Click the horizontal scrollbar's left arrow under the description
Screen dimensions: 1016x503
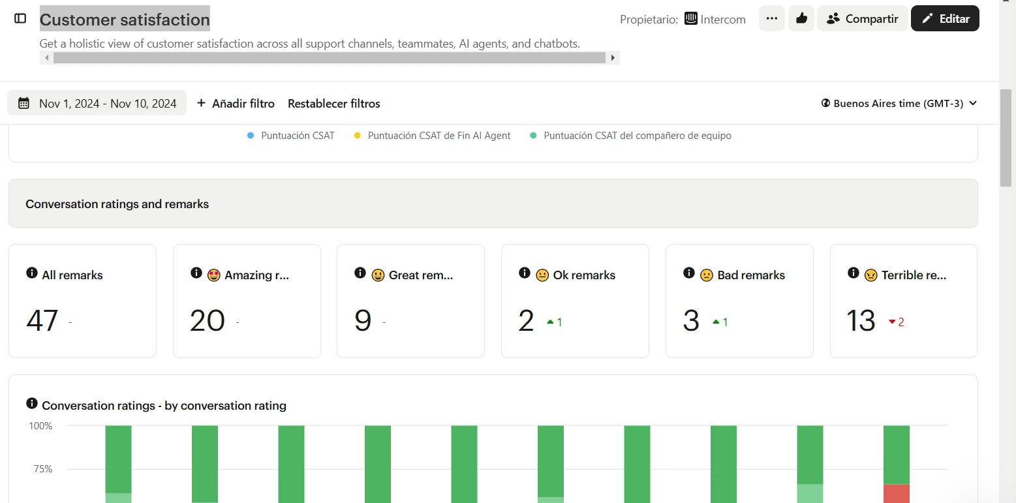[46, 58]
